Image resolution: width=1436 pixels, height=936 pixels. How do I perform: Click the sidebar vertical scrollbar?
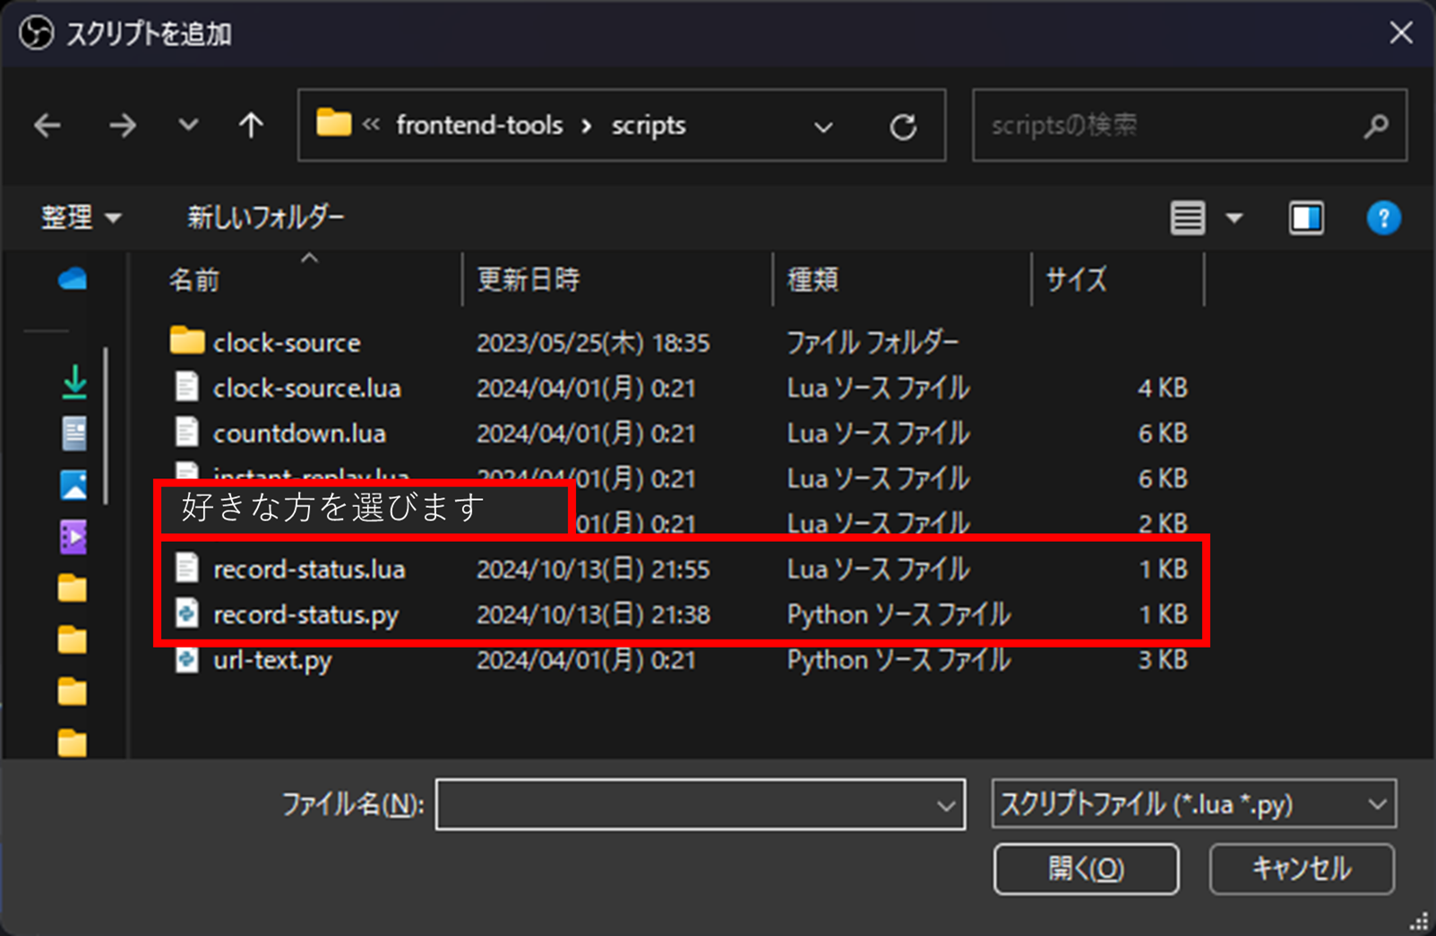(107, 426)
